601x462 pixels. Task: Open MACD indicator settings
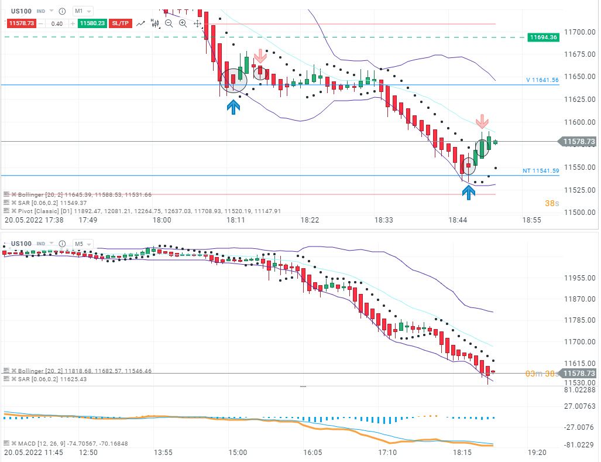click(x=6, y=443)
